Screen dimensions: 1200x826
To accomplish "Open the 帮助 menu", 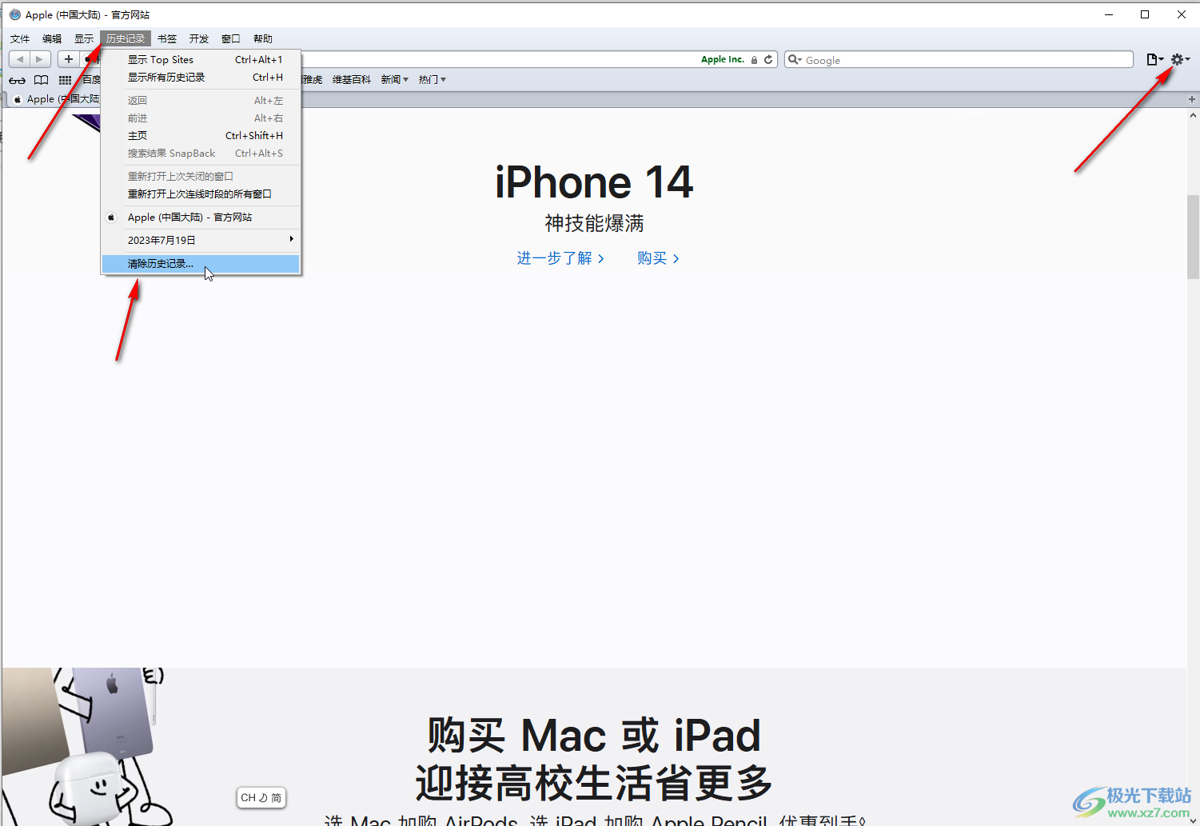I will 263,38.
